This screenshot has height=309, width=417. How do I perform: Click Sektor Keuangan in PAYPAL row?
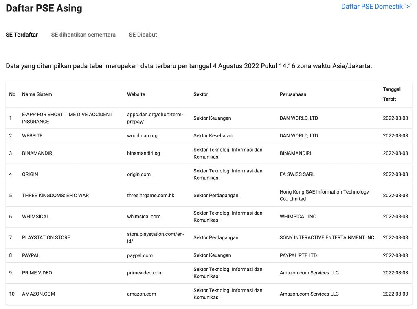(x=212, y=255)
